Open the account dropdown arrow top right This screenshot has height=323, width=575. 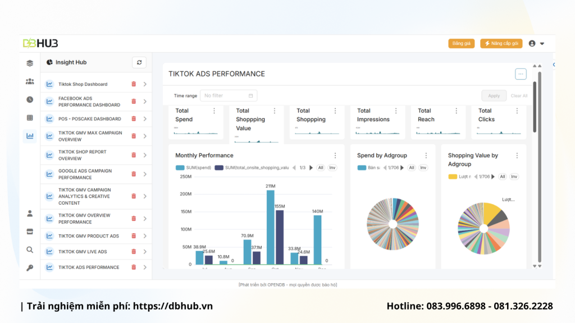tap(542, 43)
